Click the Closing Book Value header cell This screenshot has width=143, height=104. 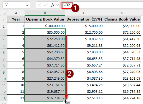pyautogui.click(x=122, y=19)
